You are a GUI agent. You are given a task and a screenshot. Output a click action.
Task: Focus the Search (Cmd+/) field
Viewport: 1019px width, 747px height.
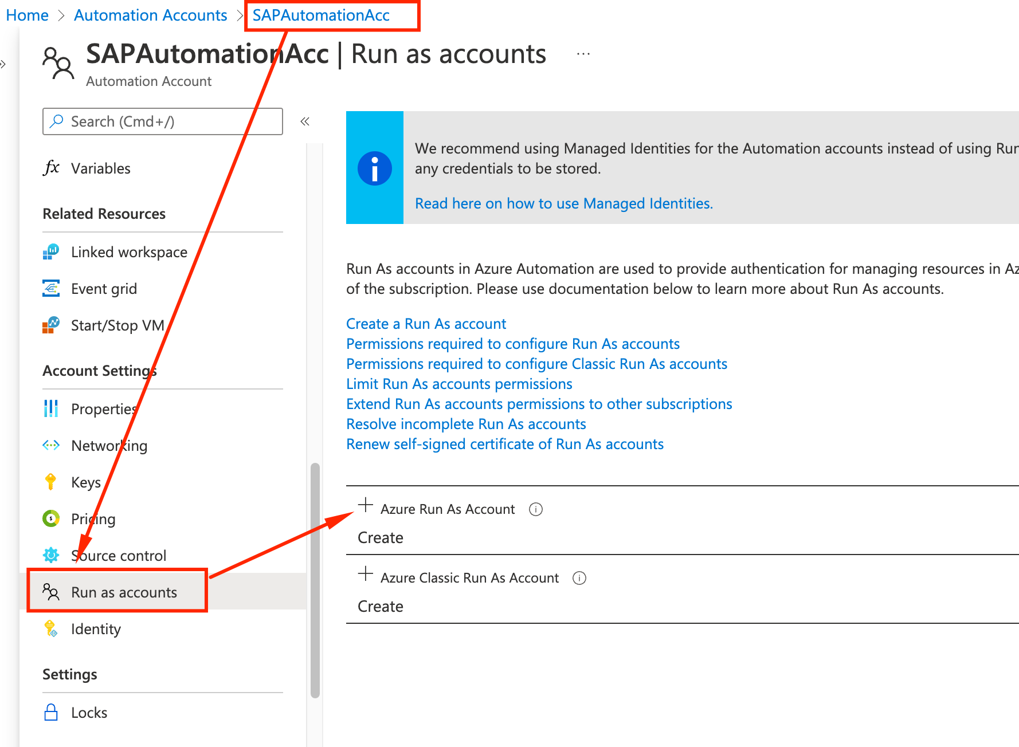(163, 121)
